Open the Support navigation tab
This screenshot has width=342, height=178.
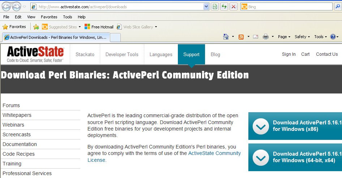191,55
